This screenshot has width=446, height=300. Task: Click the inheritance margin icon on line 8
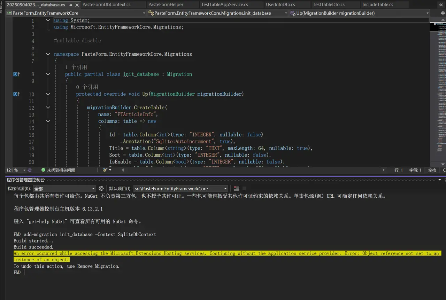tap(16, 74)
